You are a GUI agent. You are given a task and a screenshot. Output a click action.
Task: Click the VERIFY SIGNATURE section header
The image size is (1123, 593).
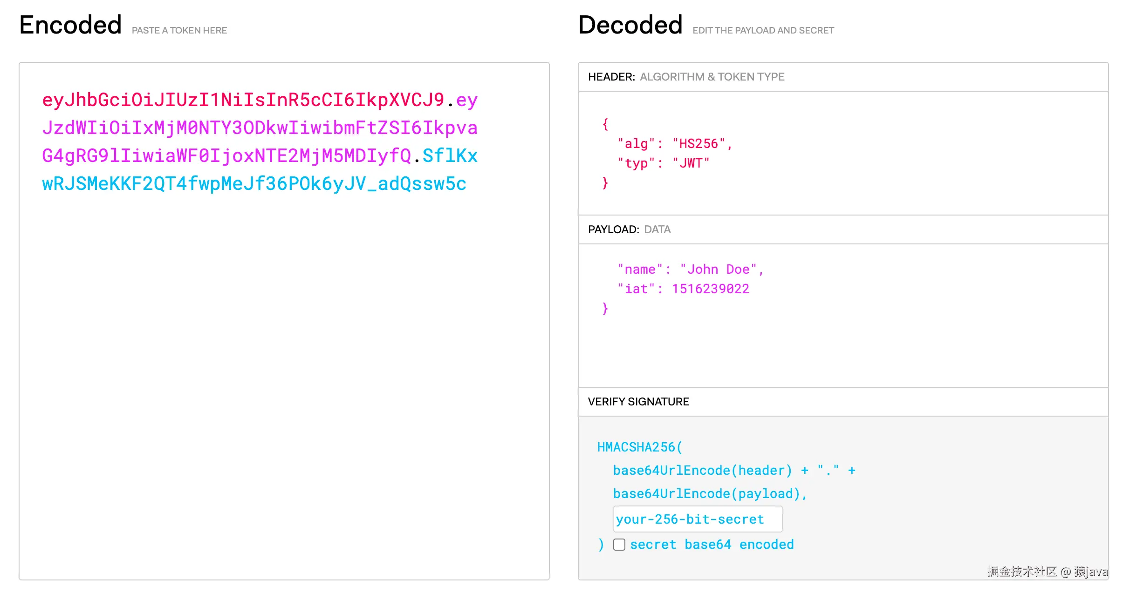tap(639, 401)
